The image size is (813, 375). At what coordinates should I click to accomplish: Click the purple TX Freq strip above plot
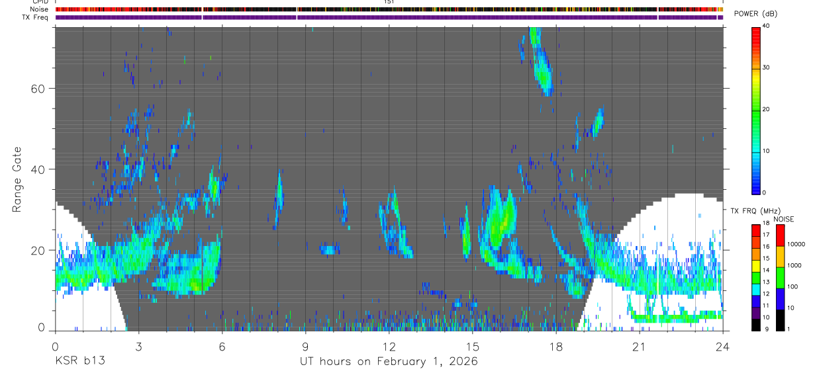pos(389,17)
